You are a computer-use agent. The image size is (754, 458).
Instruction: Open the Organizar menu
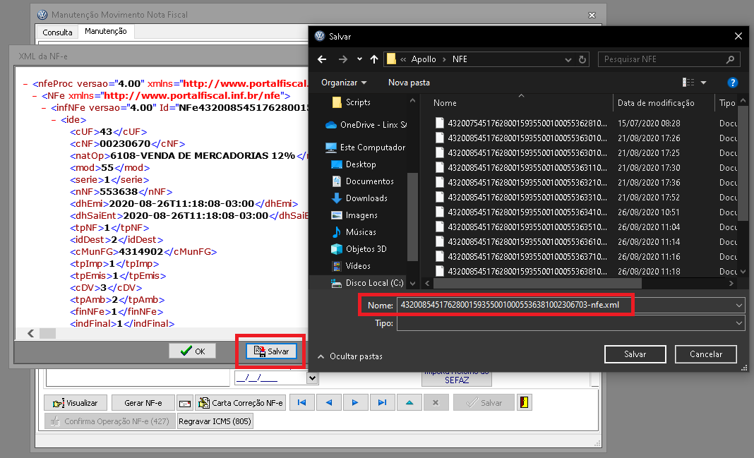[344, 83]
